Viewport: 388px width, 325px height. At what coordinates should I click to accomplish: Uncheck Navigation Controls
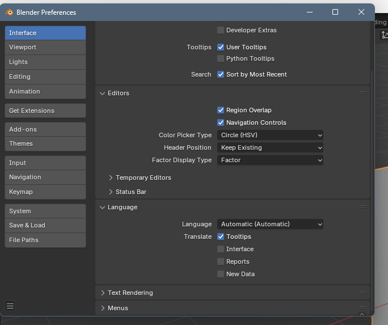[x=221, y=123]
